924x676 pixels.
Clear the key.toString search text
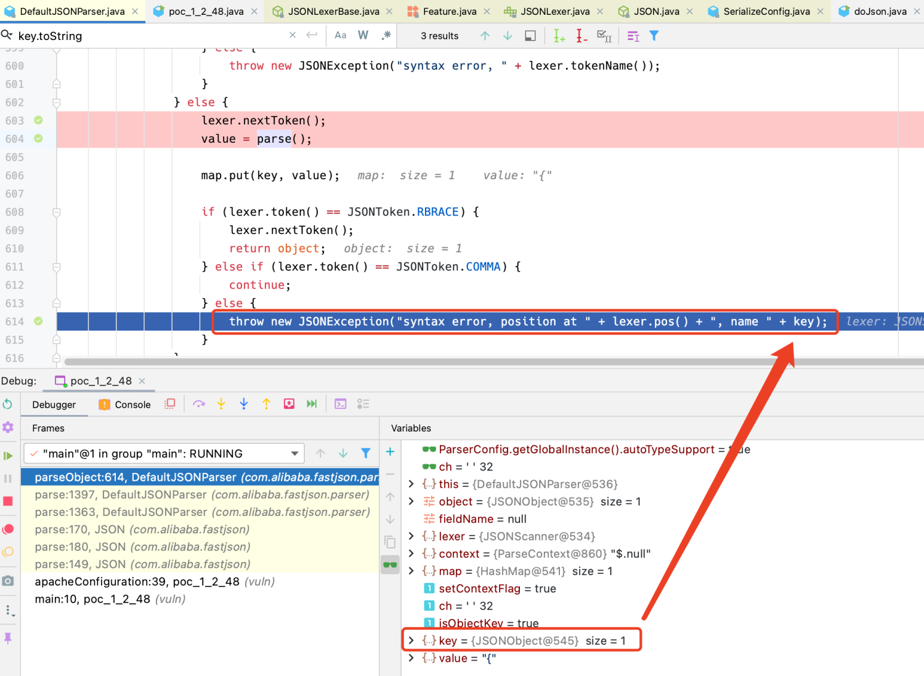293,35
